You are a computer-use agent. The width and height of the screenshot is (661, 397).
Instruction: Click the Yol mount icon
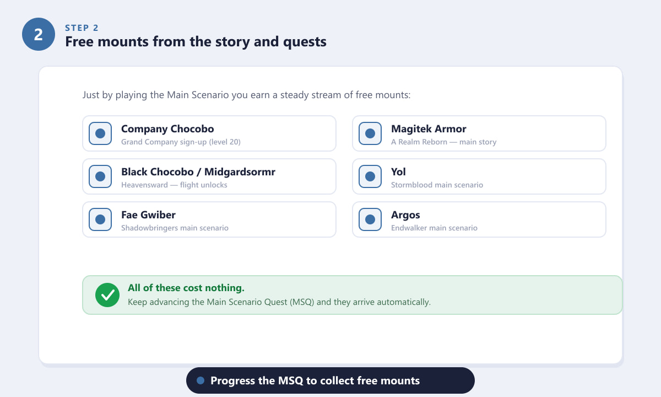click(x=370, y=176)
